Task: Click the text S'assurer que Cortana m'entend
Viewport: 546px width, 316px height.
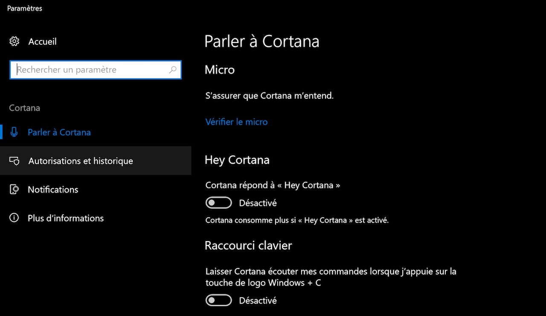Action: coord(270,96)
